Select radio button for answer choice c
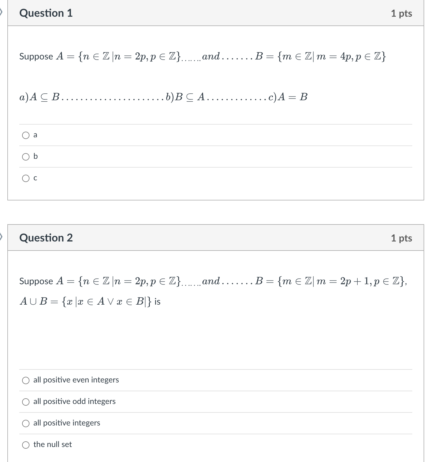The width and height of the screenshot is (427, 462). (x=26, y=178)
